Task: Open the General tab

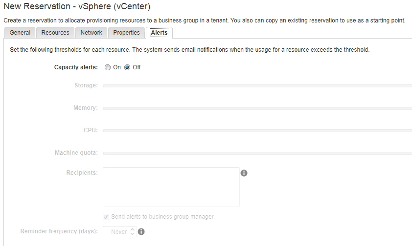Action: click(x=20, y=33)
